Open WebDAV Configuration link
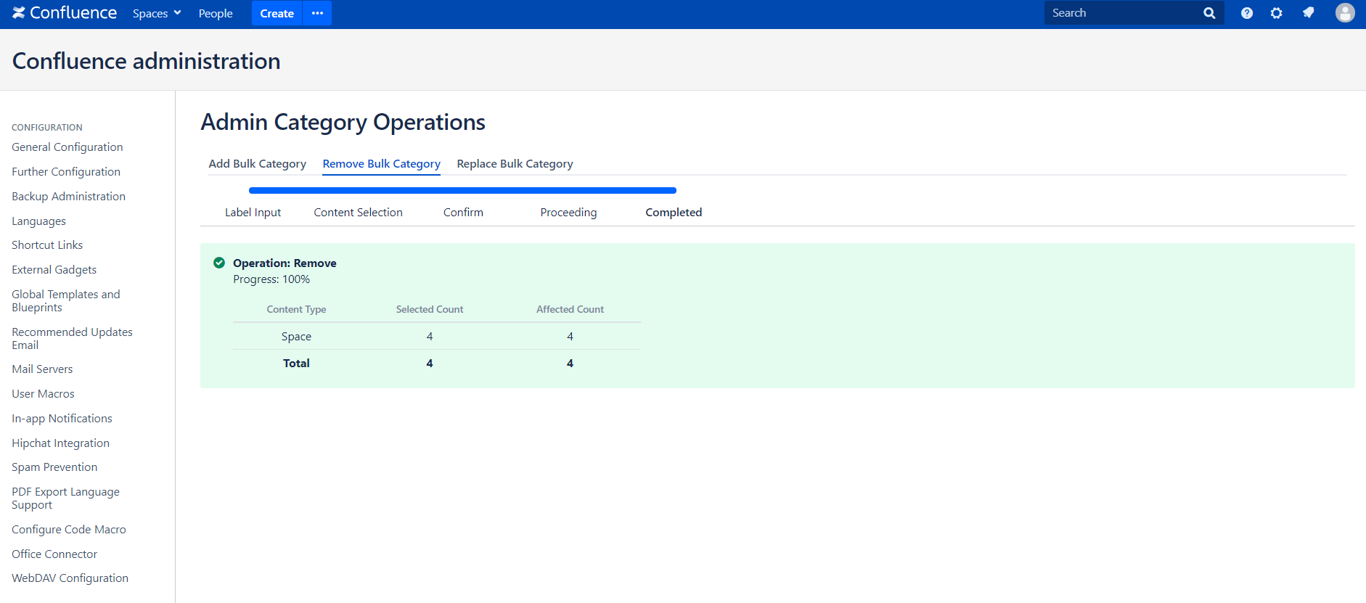The height and width of the screenshot is (603, 1366). point(70,578)
